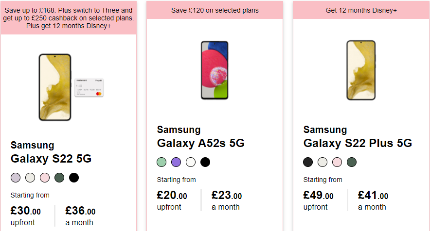Choose black swatch for Galaxy S22 Plus 5G
This screenshot has height=231, width=430.
click(308, 162)
